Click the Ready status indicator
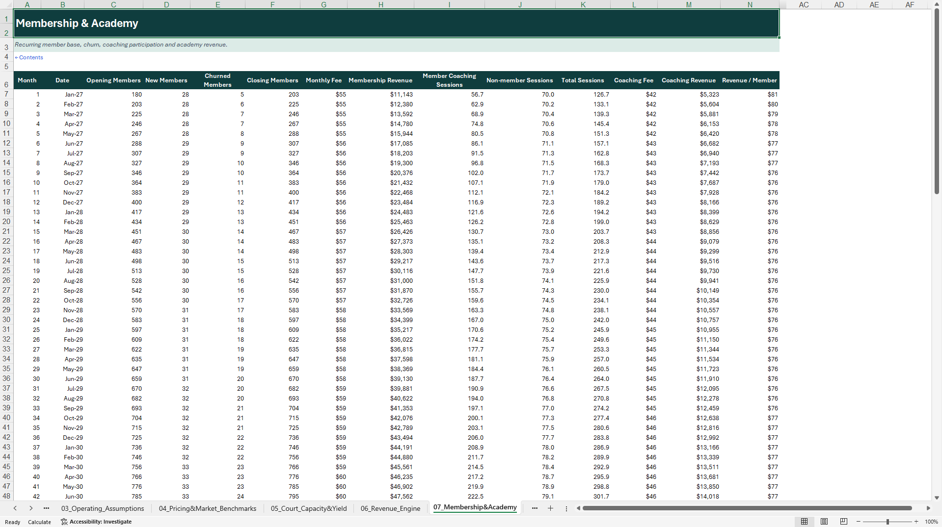 pos(12,522)
